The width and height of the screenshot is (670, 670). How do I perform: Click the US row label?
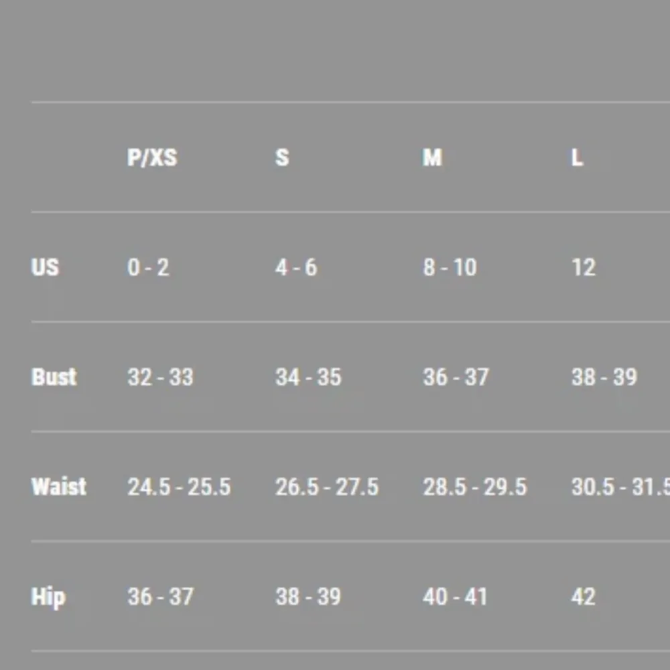(45, 267)
